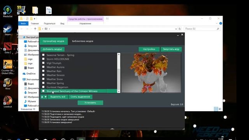Check the Weather Spring mod
The image size is (249, 140).
pyautogui.click(x=43, y=83)
